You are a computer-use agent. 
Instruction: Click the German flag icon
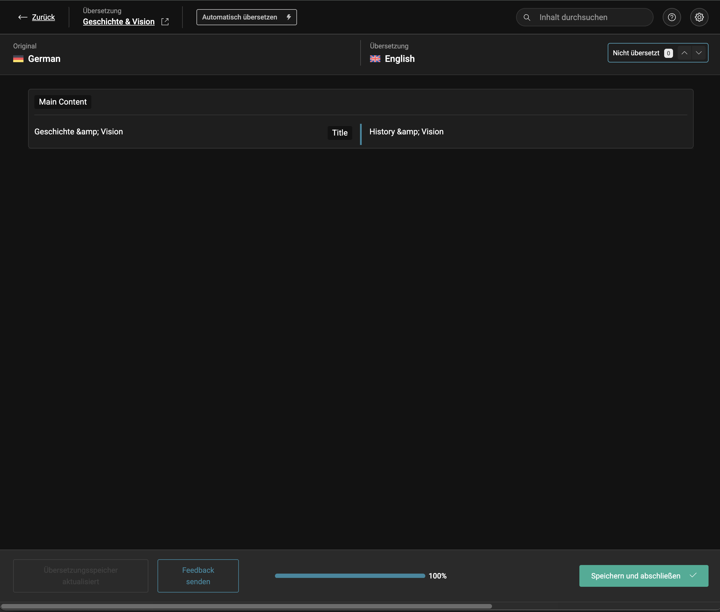click(18, 59)
